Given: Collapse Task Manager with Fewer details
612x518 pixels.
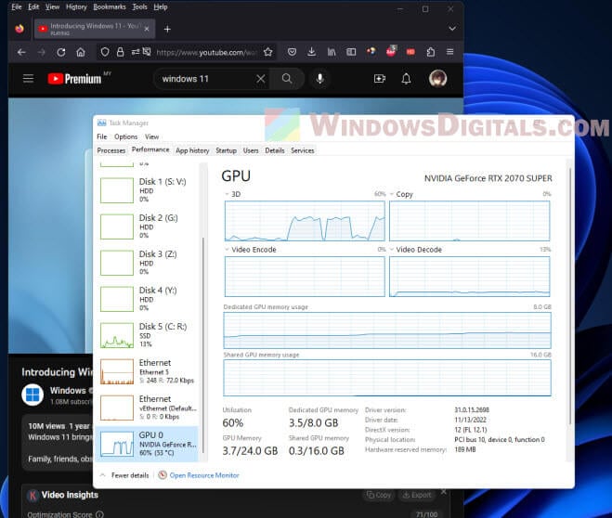Looking at the screenshot, I should click(x=124, y=475).
